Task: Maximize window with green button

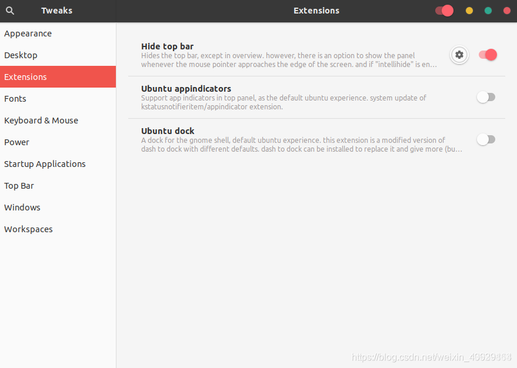Action: click(488, 11)
